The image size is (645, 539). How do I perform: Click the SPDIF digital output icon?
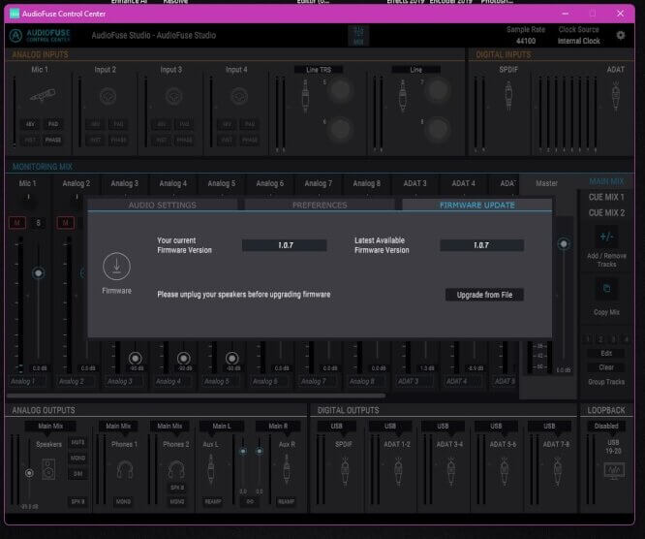click(345, 471)
